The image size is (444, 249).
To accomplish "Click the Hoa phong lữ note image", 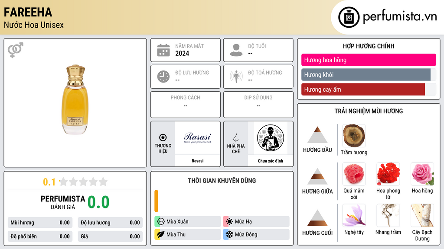I will click(x=388, y=174).
